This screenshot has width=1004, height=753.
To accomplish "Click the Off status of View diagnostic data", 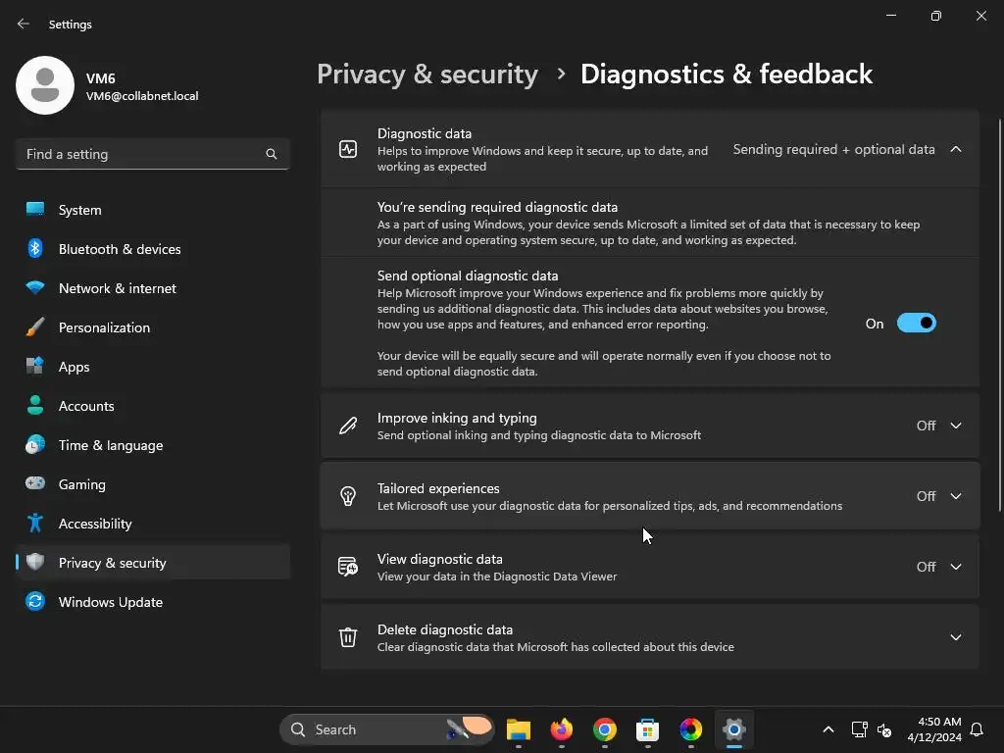I will (926, 567).
